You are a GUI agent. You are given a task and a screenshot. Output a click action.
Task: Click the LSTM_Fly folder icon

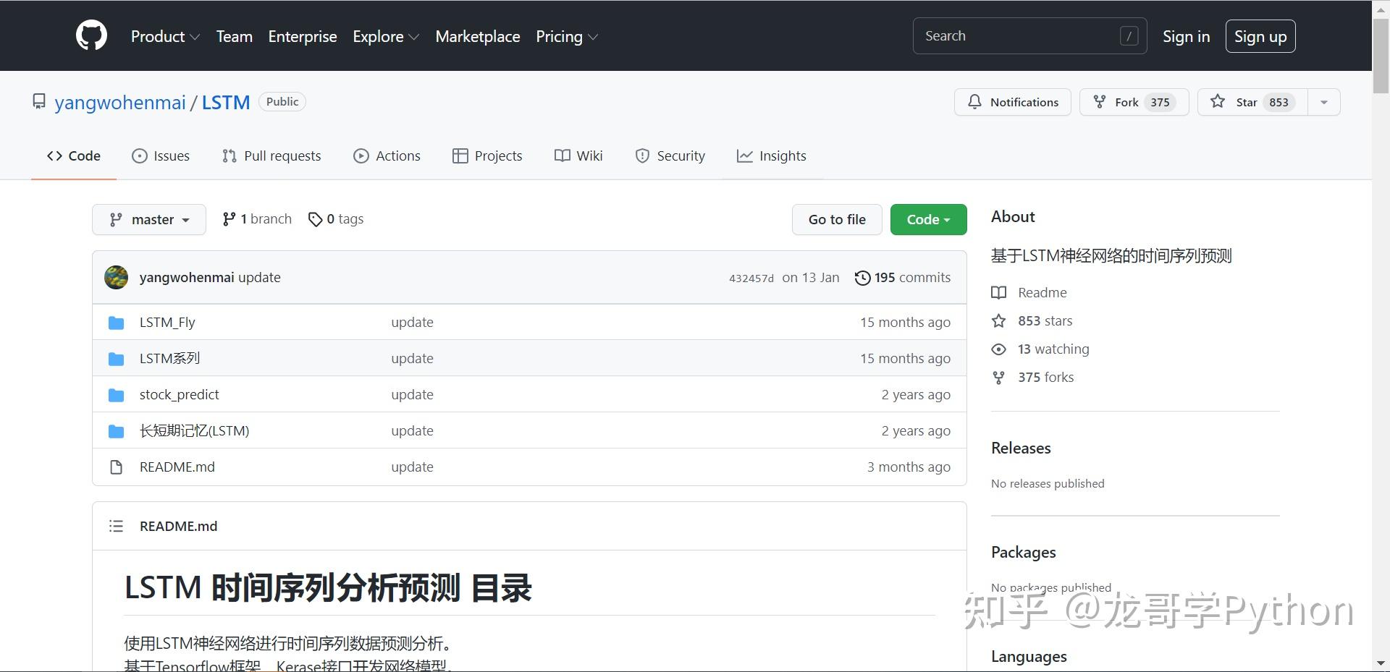coord(116,322)
